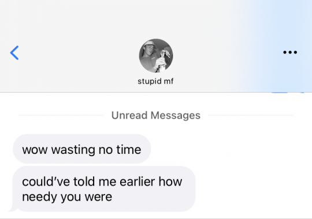This screenshot has width=312, height=219.
Task: Click the contact name 'stupid mf'
Action: (x=155, y=81)
